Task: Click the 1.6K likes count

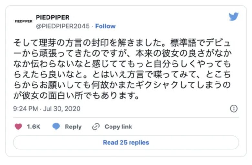Action: pyautogui.click(x=34, y=127)
